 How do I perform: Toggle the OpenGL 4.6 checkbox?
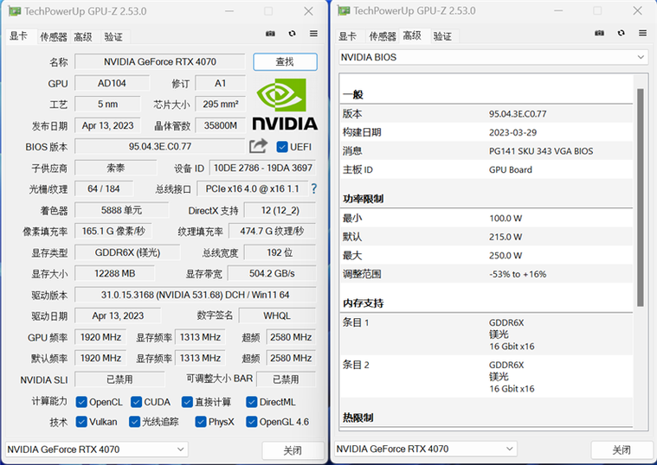[251, 422]
